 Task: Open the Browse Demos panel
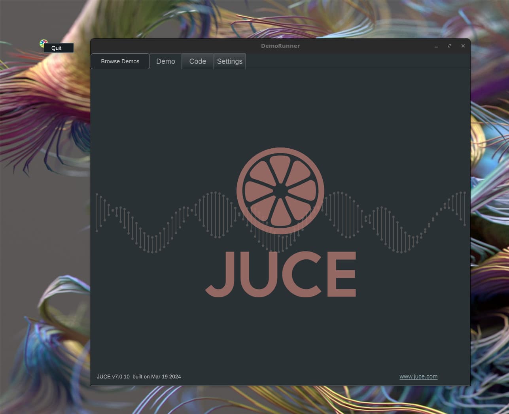point(120,61)
